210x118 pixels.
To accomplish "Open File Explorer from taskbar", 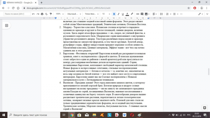I will (94, 115).
